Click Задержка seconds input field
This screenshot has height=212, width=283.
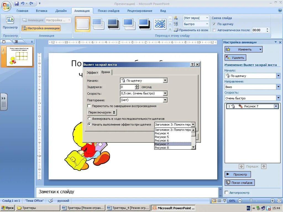coord(128,87)
